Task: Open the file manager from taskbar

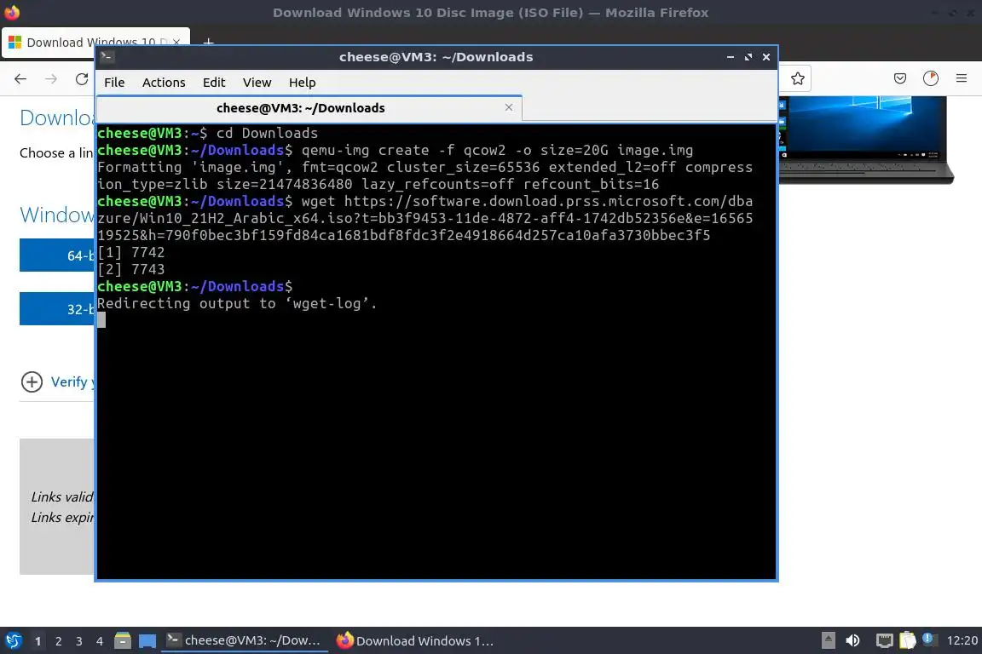Action: click(123, 641)
